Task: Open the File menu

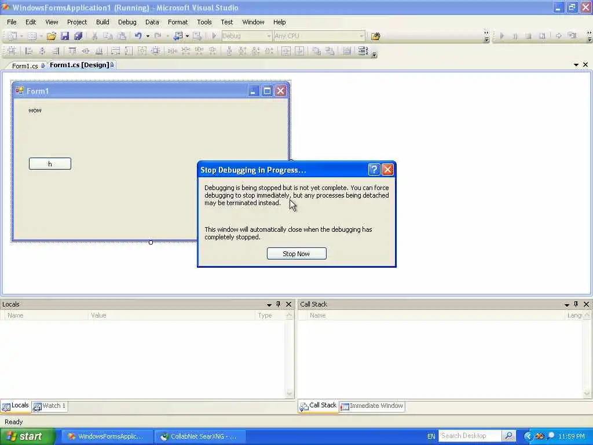Action: pos(12,22)
